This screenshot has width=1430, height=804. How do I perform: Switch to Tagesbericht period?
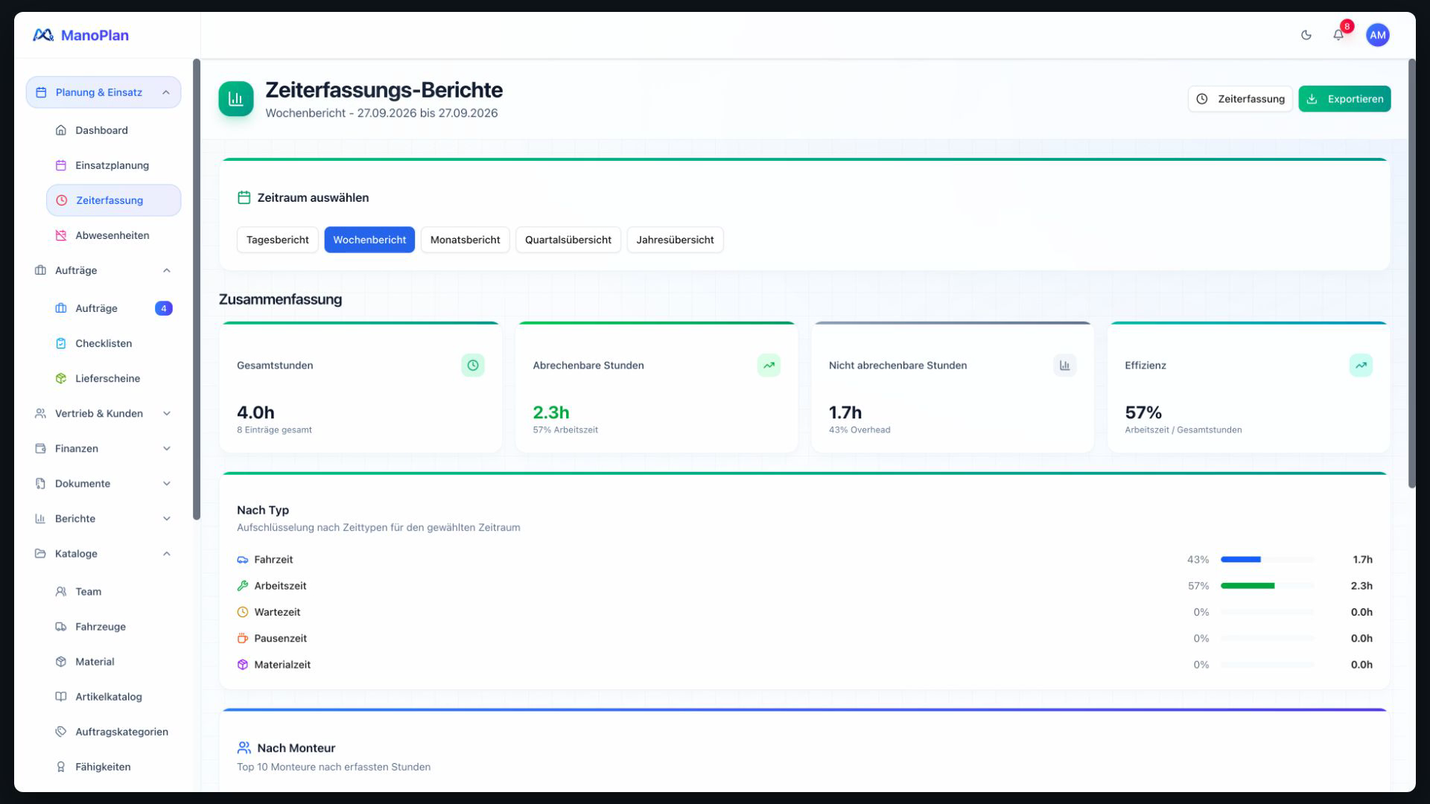tap(277, 240)
